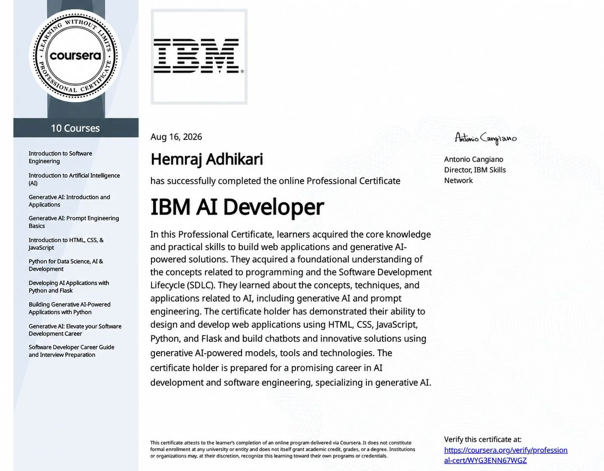Select the printed name 'Antonio Cangiano'
This screenshot has height=471, width=604.
point(474,160)
